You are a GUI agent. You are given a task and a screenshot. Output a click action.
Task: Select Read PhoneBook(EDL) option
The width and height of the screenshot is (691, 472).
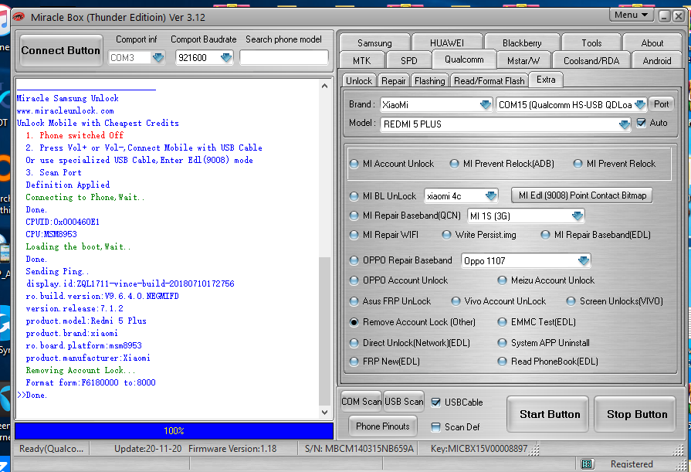(547, 362)
